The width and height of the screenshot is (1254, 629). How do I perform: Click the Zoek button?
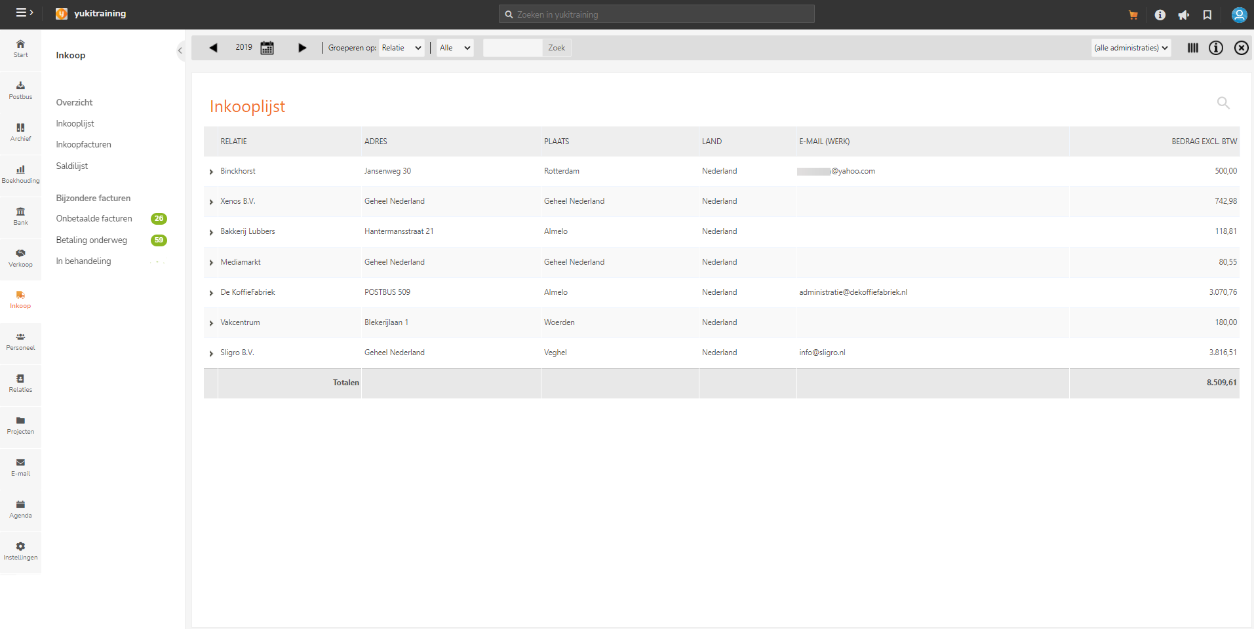click(557, 48)
